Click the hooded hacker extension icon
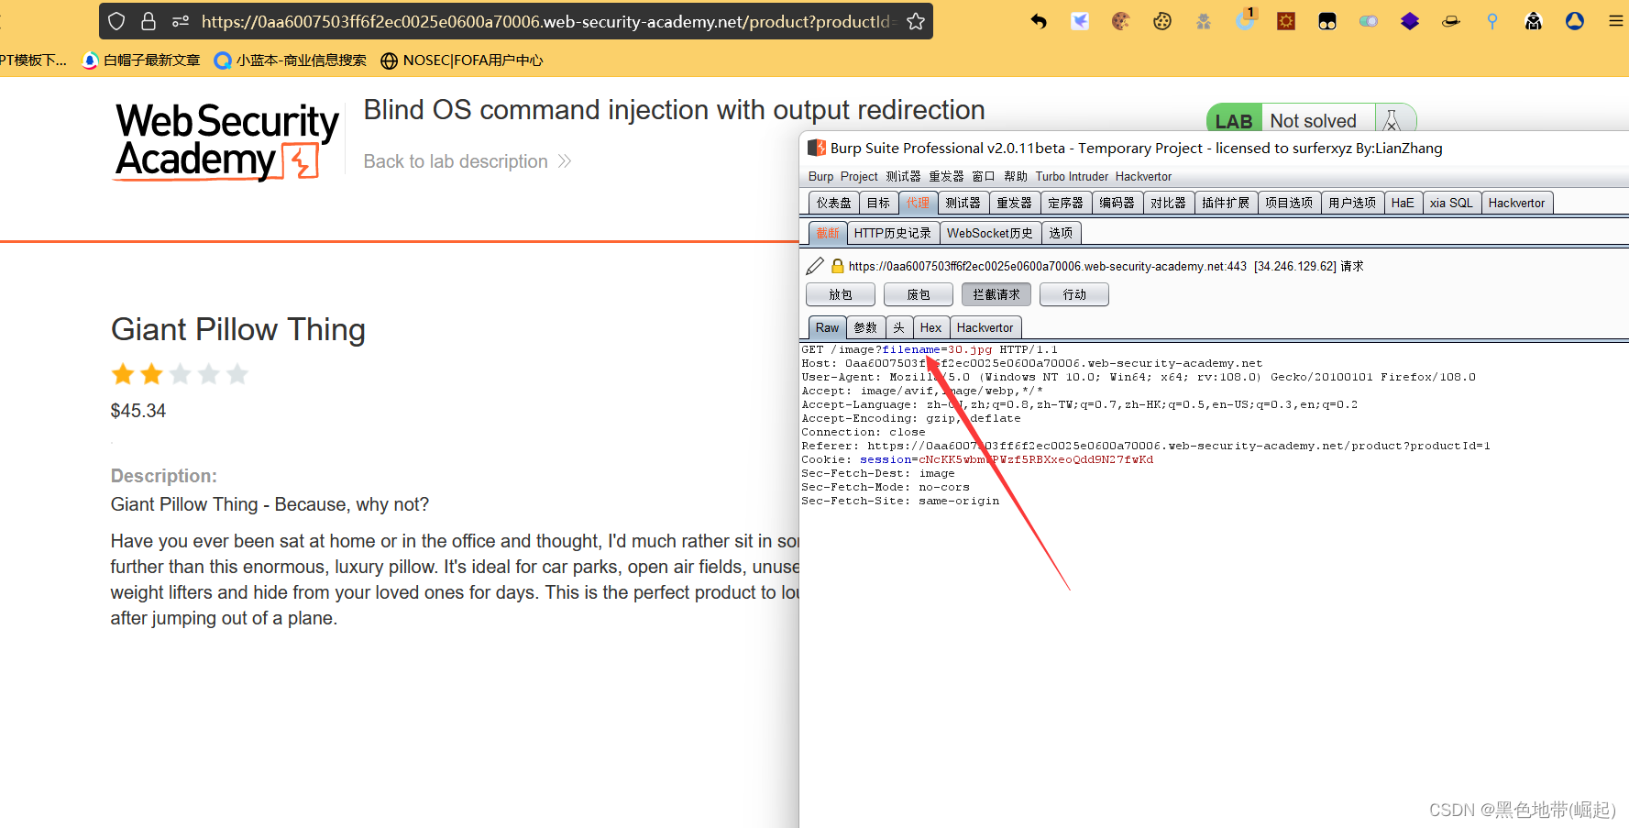 1534,21
